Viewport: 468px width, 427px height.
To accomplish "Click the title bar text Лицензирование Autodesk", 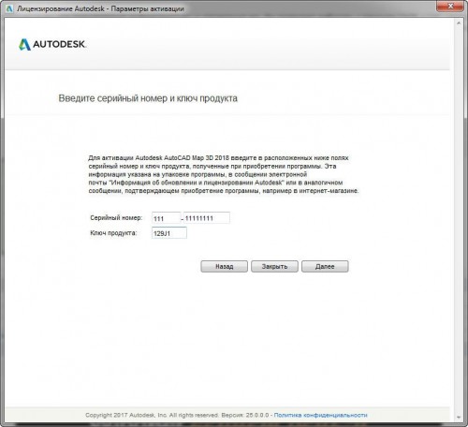I will pyautogui.click(x=61, y=8).
